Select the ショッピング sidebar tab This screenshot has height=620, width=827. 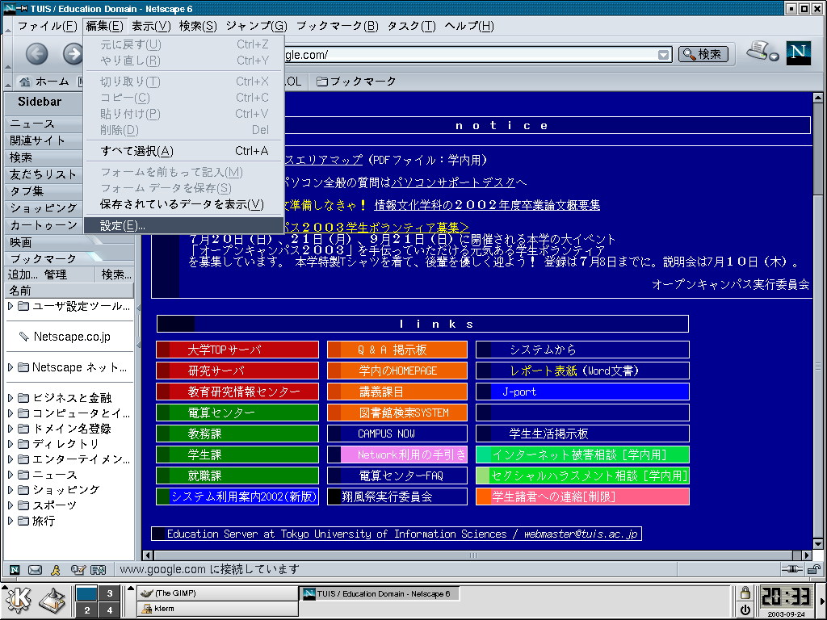pyautogui.click(x=44, y=208)
